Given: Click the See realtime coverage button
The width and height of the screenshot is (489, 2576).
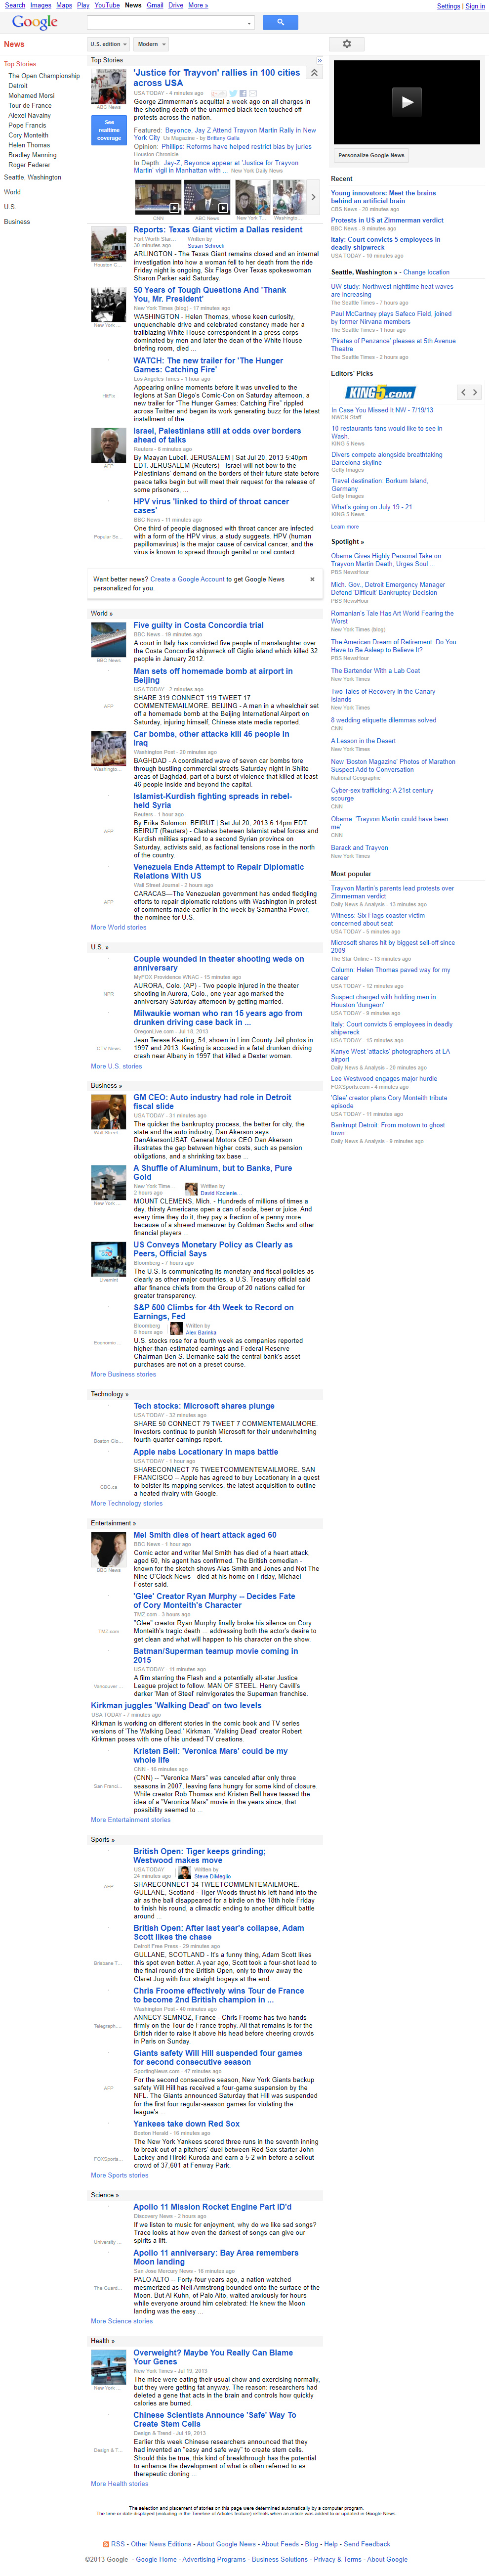Looking at the screenshot, I should coord(109,129).
